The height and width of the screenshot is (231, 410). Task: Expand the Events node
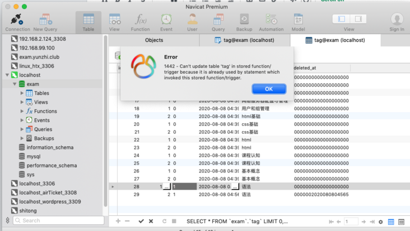tap(22, 120)
